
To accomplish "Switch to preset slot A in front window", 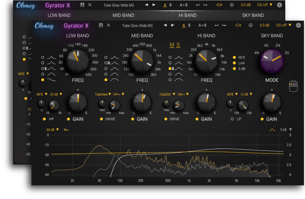I will (184, 25).
